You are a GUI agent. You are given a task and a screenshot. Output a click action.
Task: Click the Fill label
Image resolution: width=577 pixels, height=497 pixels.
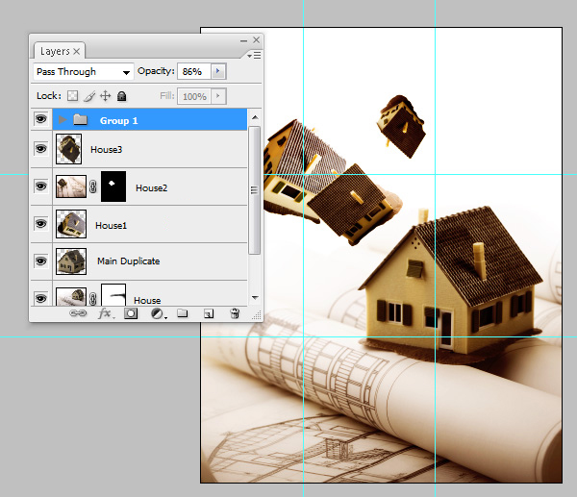tap(167, 96)
